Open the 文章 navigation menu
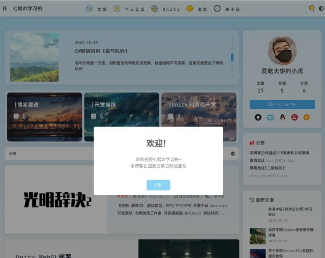 96,9
